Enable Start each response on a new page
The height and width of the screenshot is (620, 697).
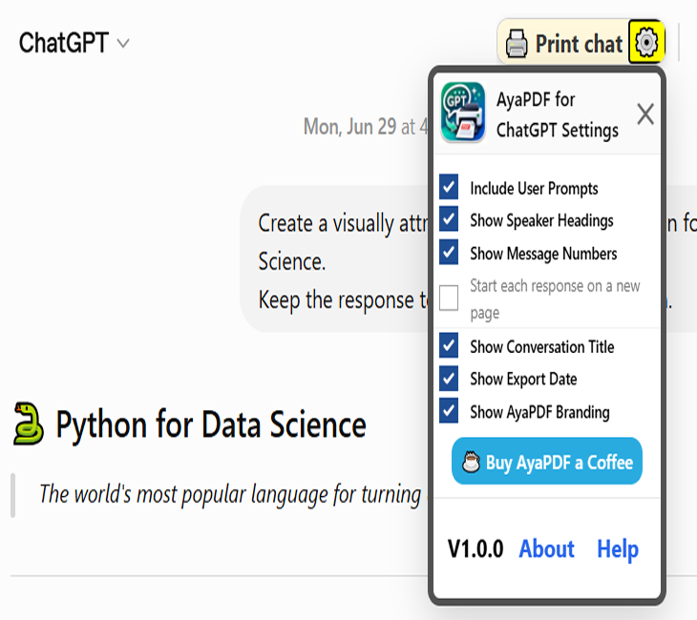449,298
